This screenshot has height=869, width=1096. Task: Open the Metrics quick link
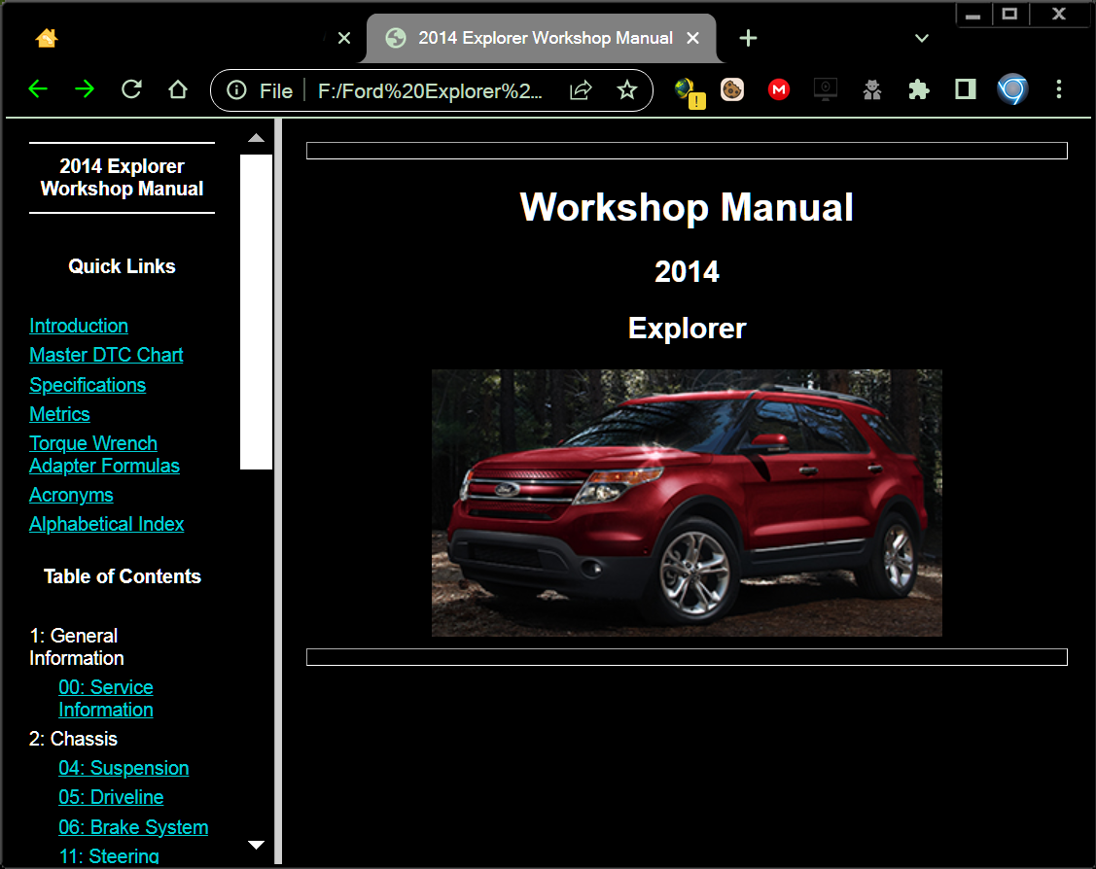59,414
